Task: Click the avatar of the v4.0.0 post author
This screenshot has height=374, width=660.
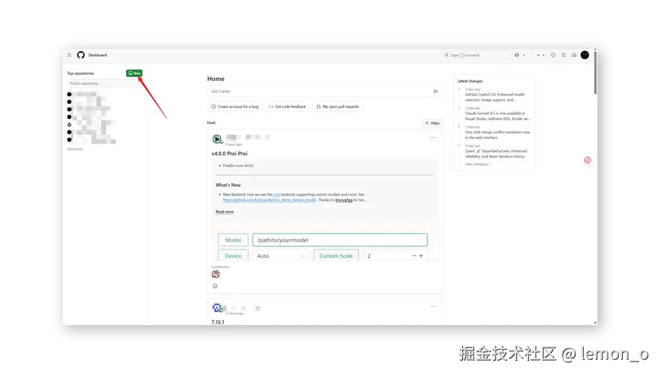Action: tap(217, 139)
